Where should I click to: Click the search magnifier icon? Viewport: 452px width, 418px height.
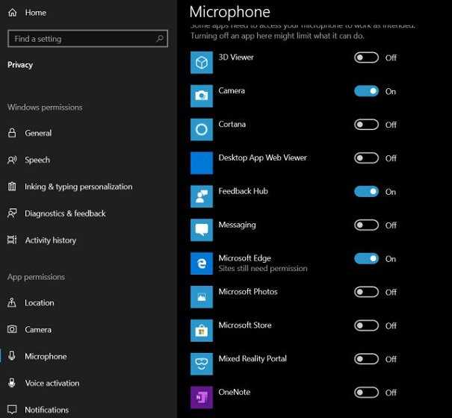click(160, 38)
